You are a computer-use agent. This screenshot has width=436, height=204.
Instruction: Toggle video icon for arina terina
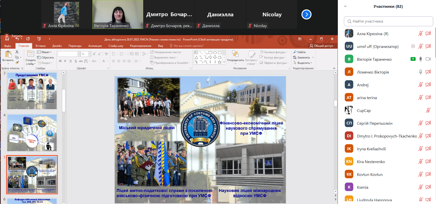point(428,97)
